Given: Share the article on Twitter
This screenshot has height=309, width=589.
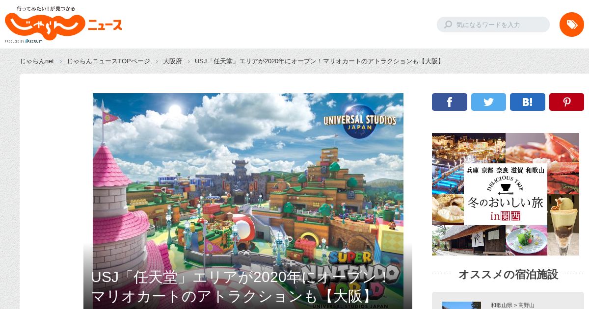Looking at the screenshot, I should coord(488,102).
